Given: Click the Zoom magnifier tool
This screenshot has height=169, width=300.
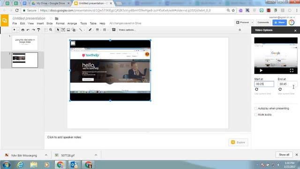Looking at the screenshot, I should click(51, 30).
